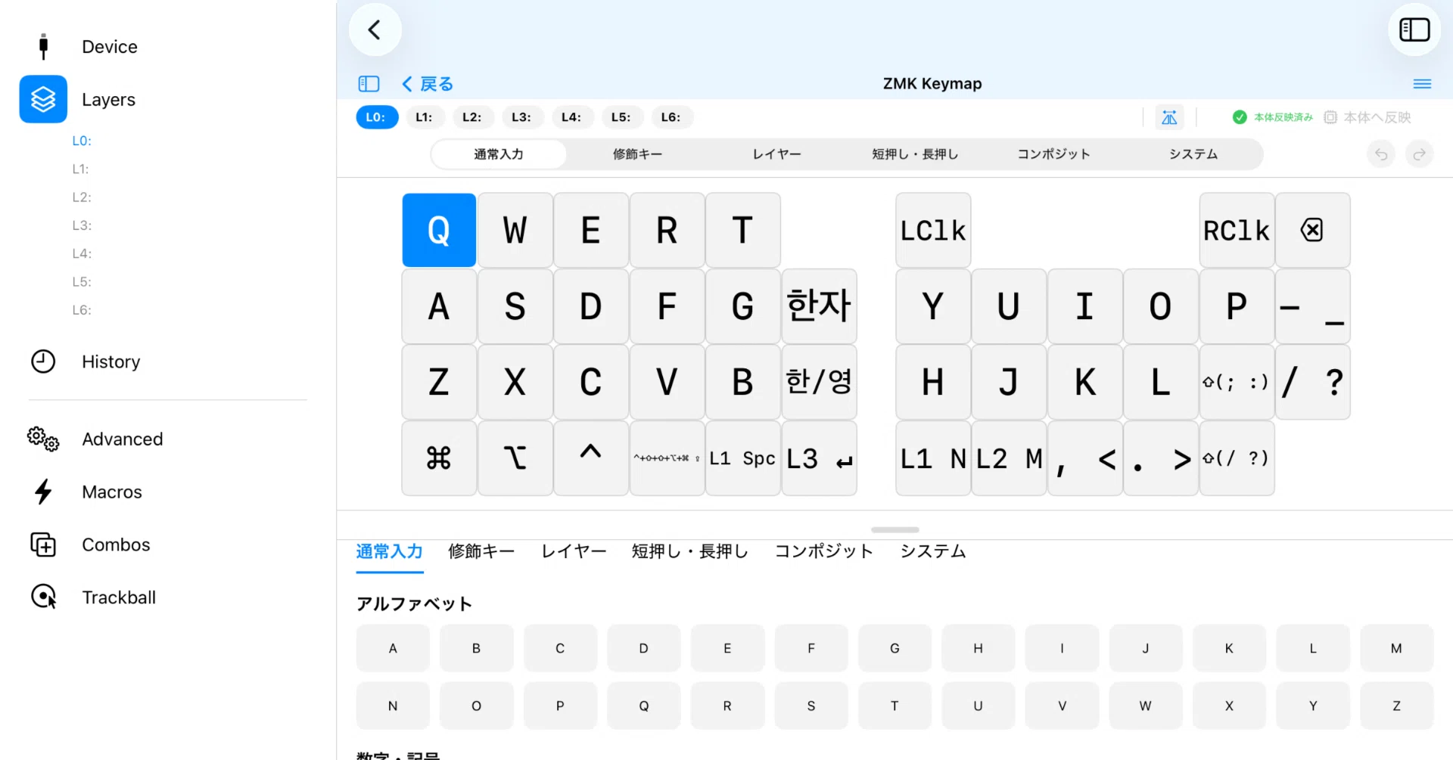Screen dimensions: 1453x760
Task: Open the Macros lightning icon
Action: click(x=43, y=492)
